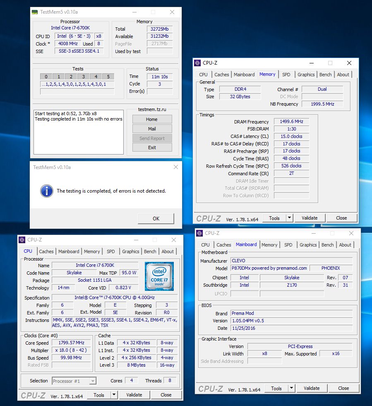Click BIOS Version field 1.05.04PM v0.5

(x=292, y=321)
